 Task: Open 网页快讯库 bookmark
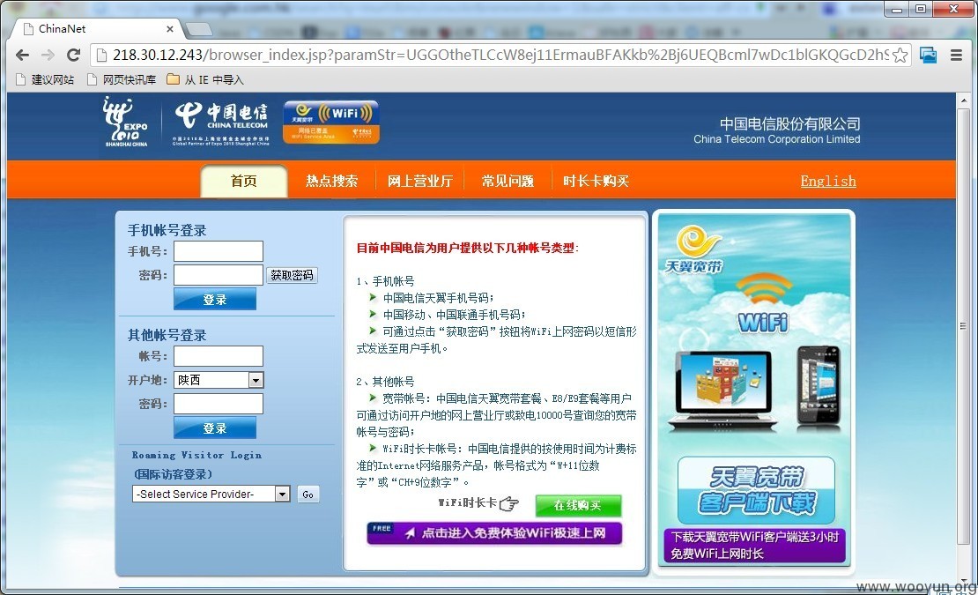pyautogui.click(x=122, y=80)
